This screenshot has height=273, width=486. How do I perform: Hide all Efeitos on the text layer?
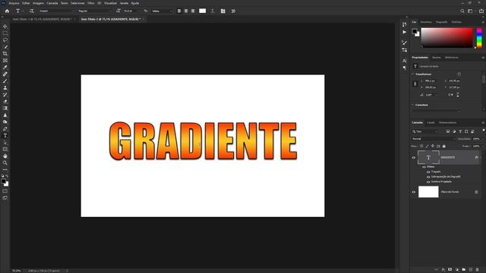424,167
